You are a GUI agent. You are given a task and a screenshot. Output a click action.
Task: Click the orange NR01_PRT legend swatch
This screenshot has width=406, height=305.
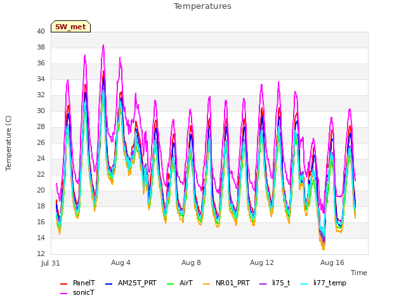[206, 284]
